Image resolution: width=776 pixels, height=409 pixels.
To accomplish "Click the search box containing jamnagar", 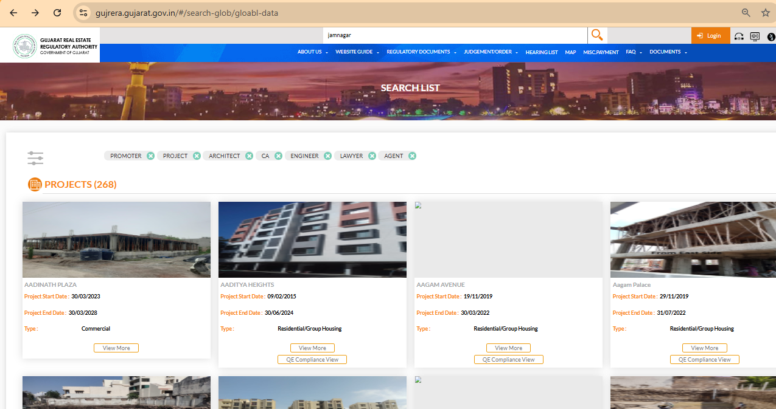I will (455, 35).
